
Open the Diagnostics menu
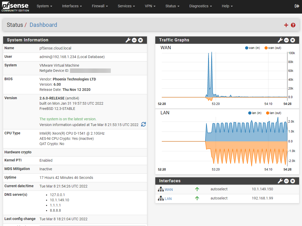[200, 6]
